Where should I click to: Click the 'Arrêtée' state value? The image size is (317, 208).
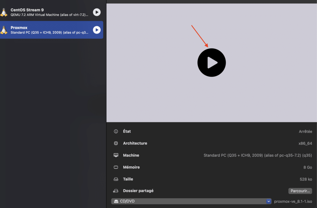(305, 132)
